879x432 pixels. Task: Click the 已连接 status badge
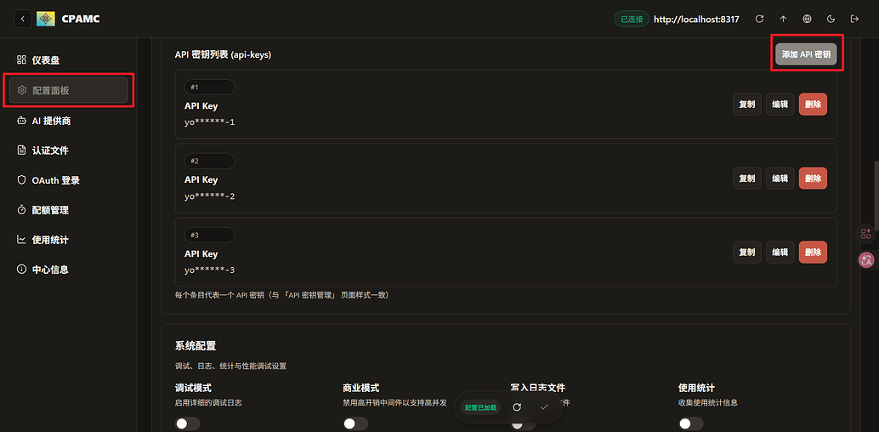tap(632, 19)
